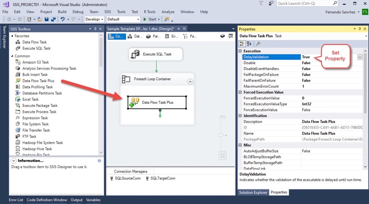This screenshot has width=369, height=204.
Task: Select Data Flow Task Plus on canvas
Action: pyautogui.click(x=157, y=102)
